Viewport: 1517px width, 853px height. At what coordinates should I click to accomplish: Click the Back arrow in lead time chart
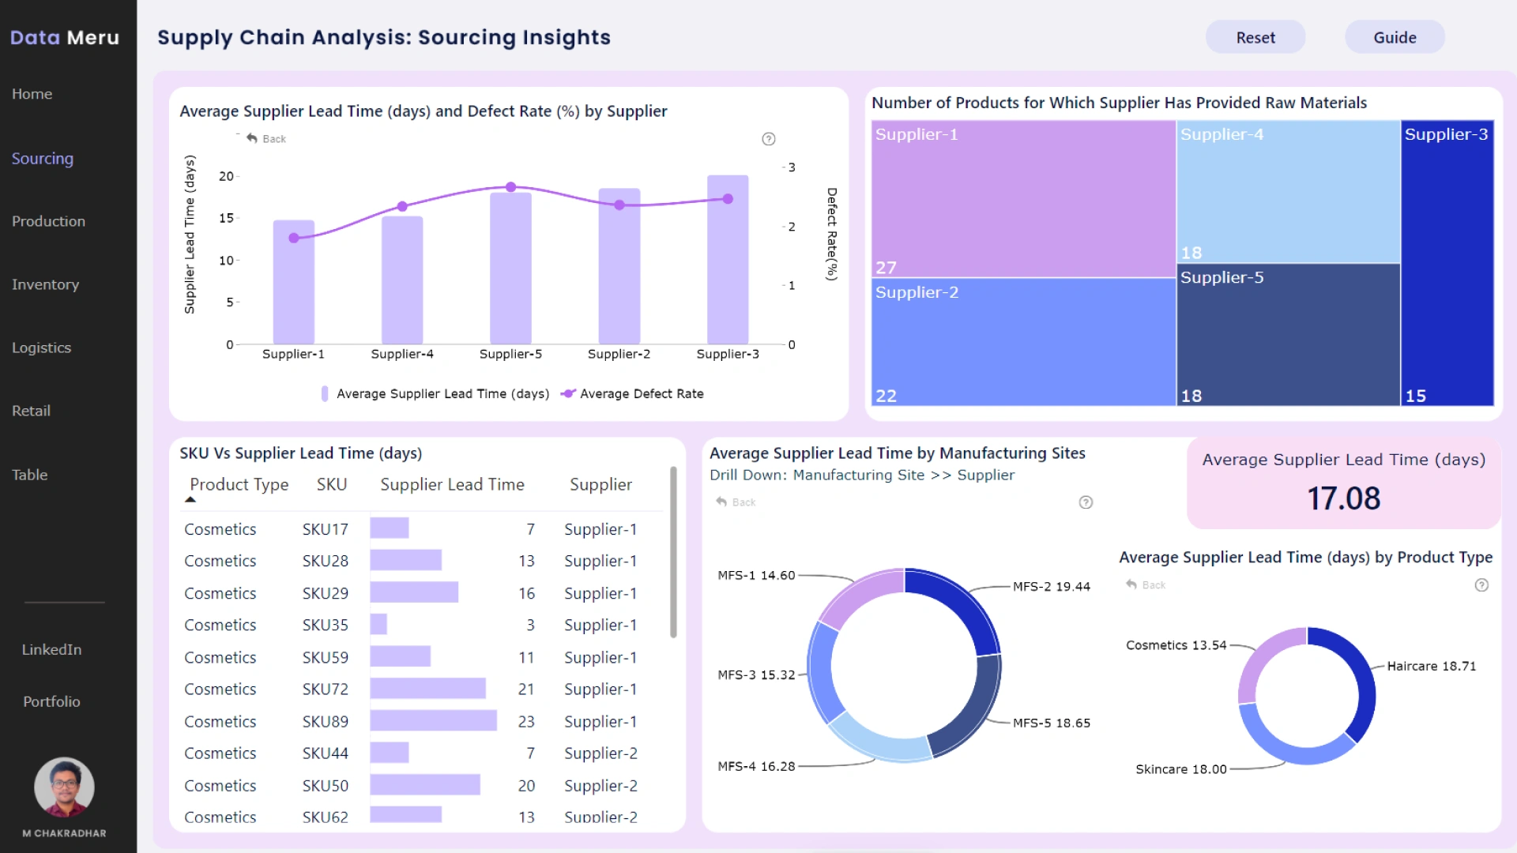point(252,138)
